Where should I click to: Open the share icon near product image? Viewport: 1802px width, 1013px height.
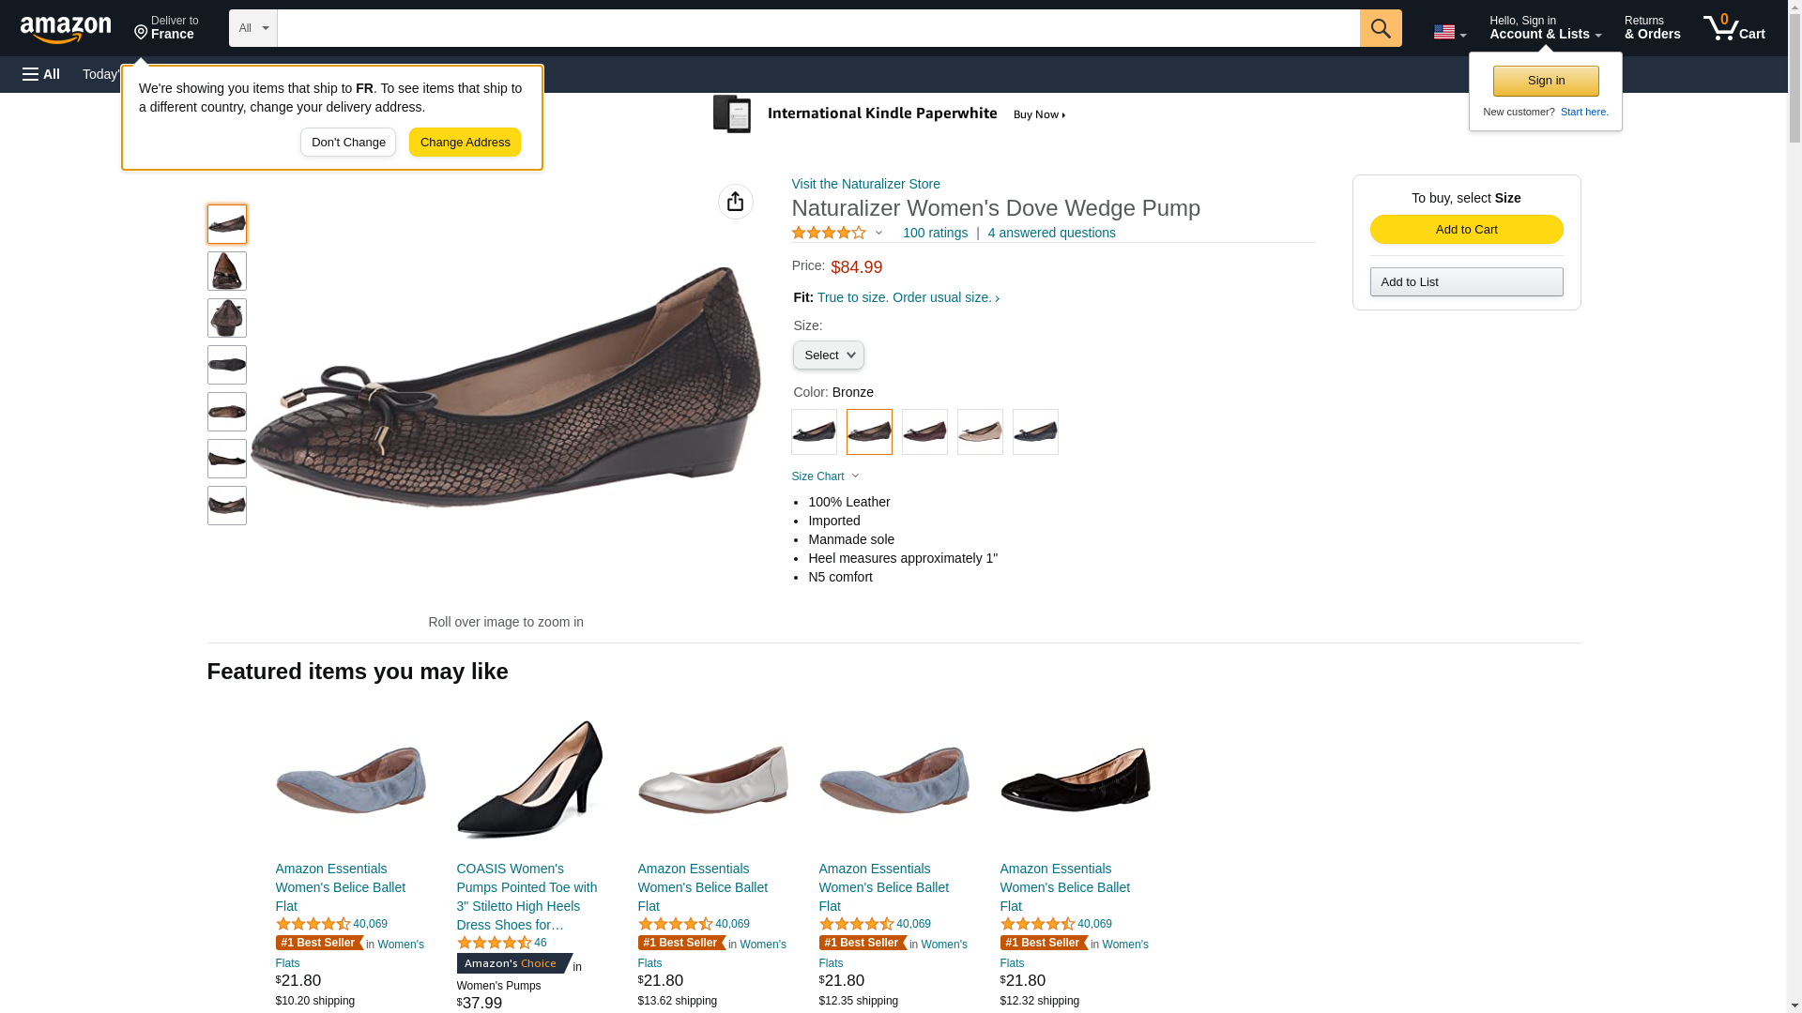pos(735,202)
